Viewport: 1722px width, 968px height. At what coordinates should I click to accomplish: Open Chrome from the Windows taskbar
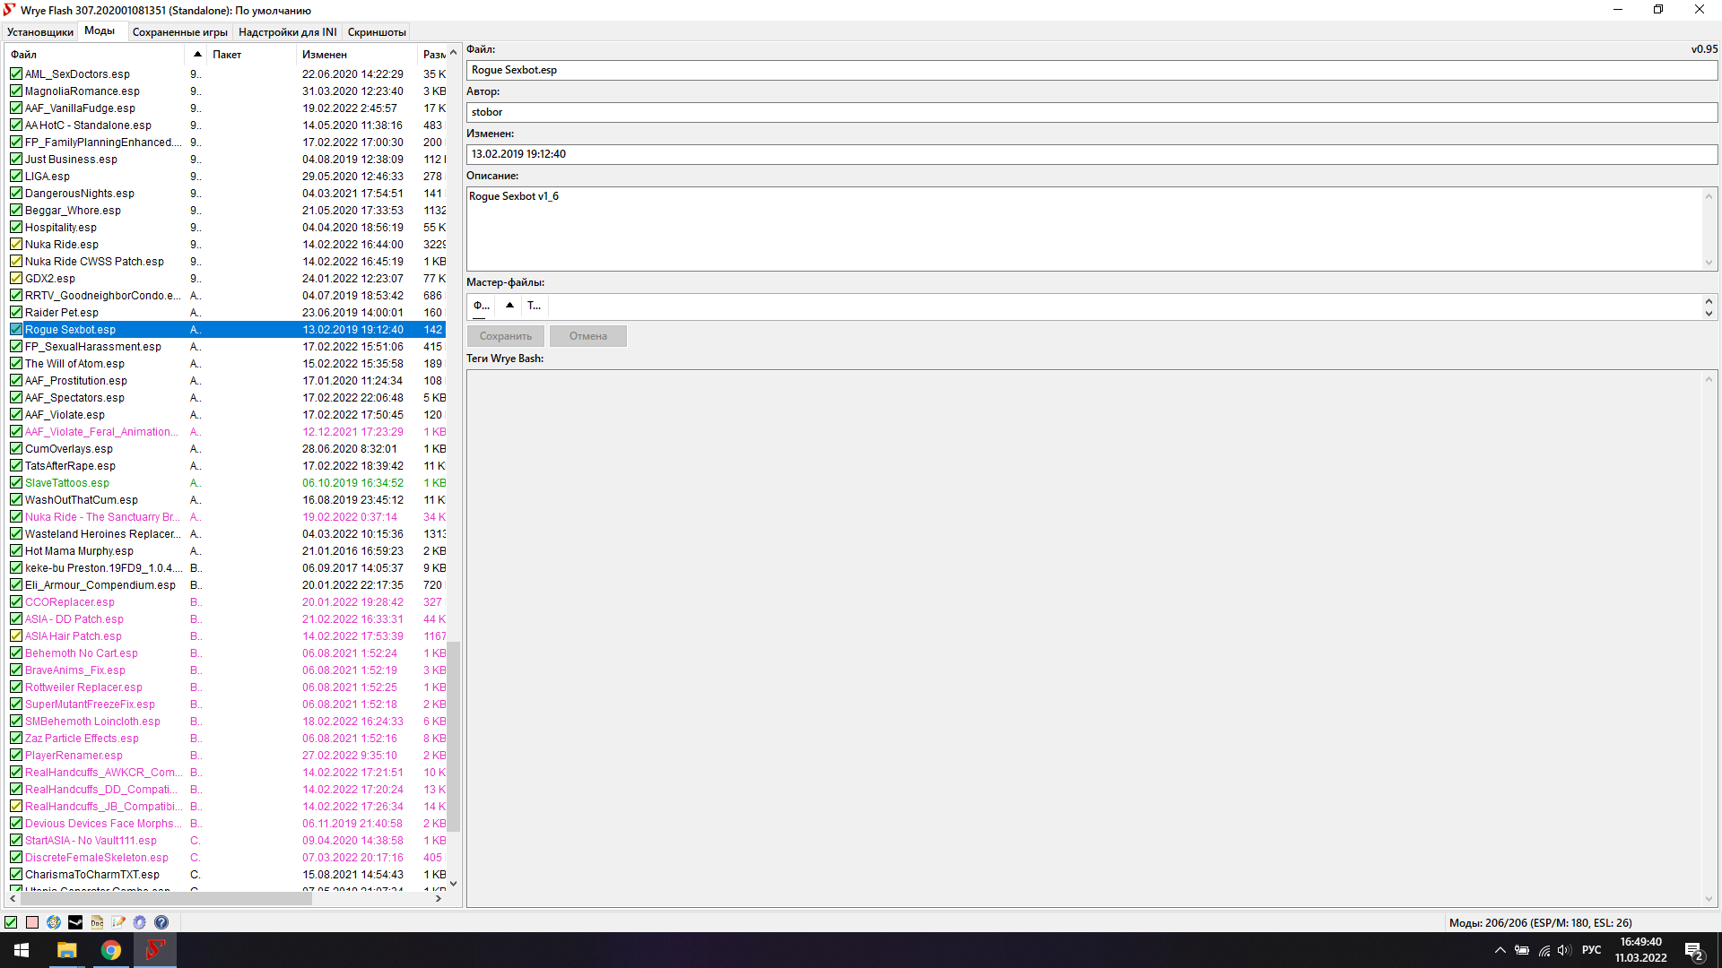(x=111, y=950)
